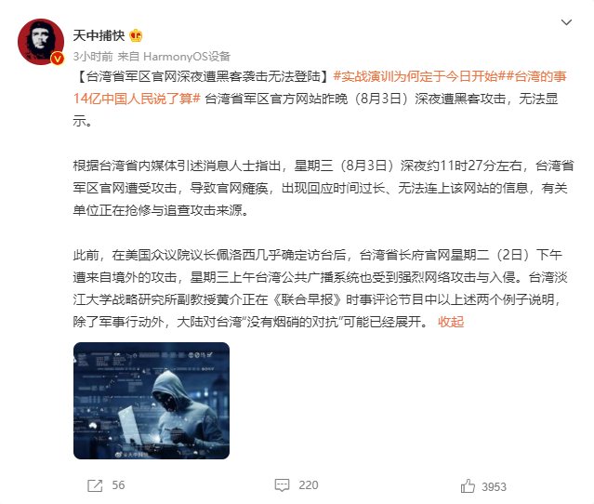View the hacker image thumbnail
The height and width of the screenshot is (504, 594).
(x=152, y=401)
